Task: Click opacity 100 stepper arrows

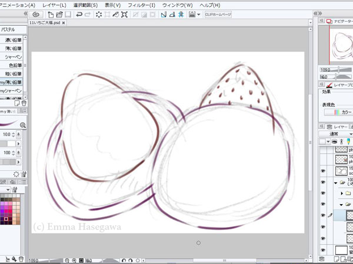Action: [14, 153]
